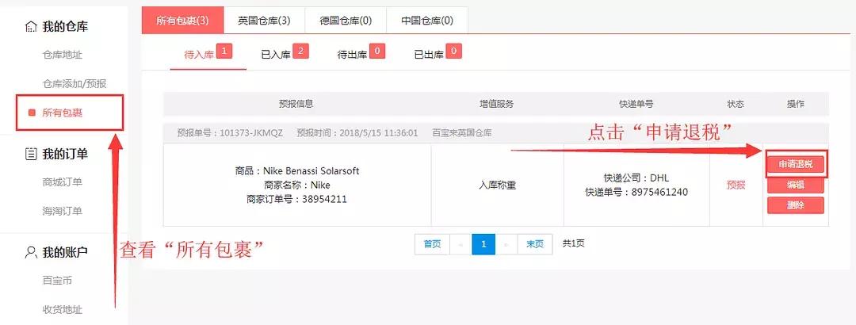Open 仓库添加/预报 in the sidebar
This screenshot has width=856, height=325.
[75, 84]
